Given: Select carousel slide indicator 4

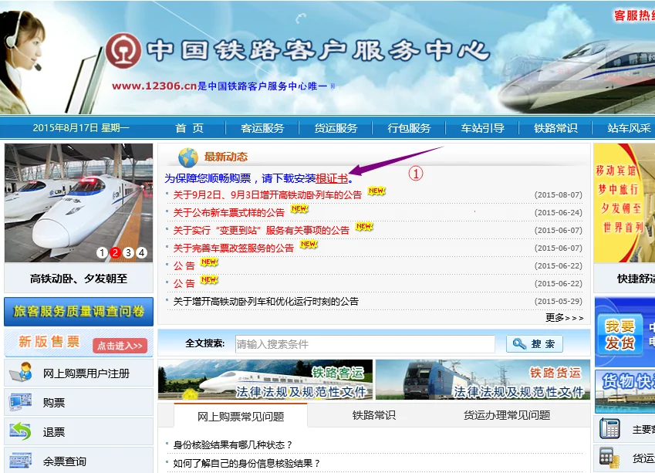Looking at the screenshot, I should coord(142,252).
